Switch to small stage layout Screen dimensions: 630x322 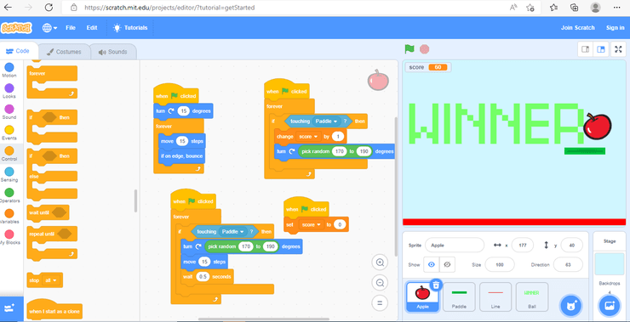[x=586, y=49]
